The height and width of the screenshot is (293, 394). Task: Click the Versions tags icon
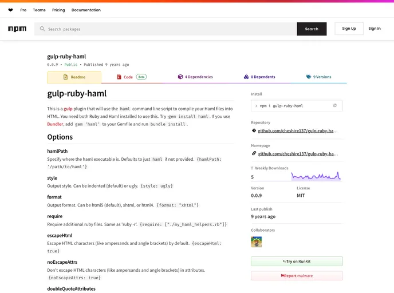309,77
